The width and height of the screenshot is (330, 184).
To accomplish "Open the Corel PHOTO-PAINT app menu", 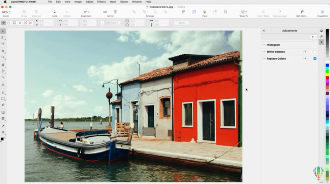I will point(23,2).
